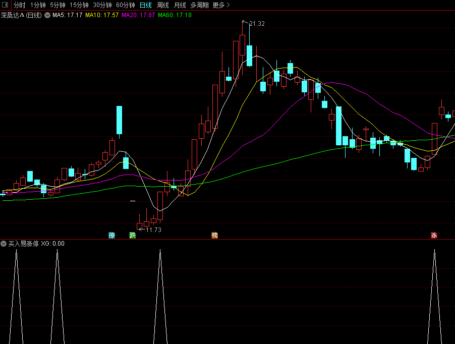Click the 停 event marker icon
Viewport: 455px width, 344px height.
click(x=111, y=235)
